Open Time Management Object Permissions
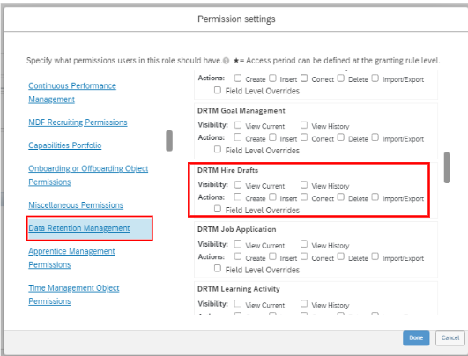Viewport: 468px width, 356px height. 74,294
